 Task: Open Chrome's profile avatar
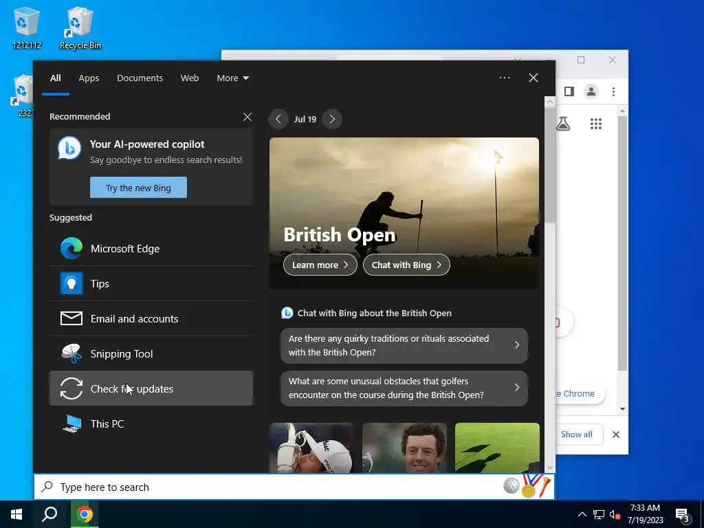(591, 91)
